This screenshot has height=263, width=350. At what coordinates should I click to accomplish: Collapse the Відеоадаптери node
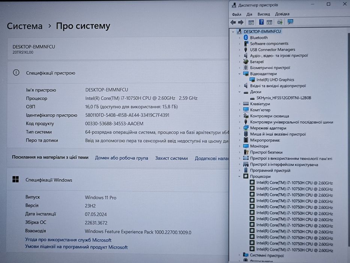pos(239,74)
